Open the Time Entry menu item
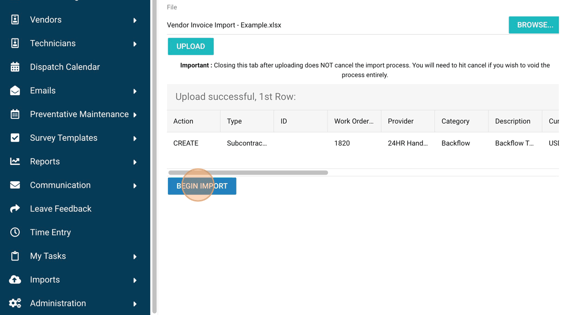 coord(50,232)
